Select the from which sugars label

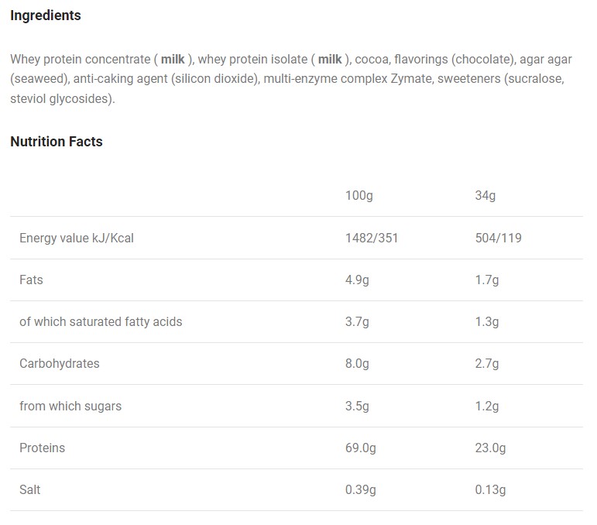(70, 406)
